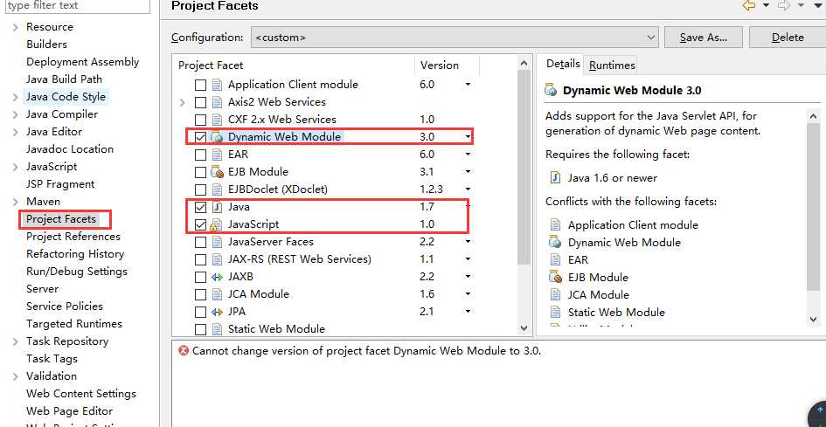Click the JavaScript locked facet icon

pos(216,224)
